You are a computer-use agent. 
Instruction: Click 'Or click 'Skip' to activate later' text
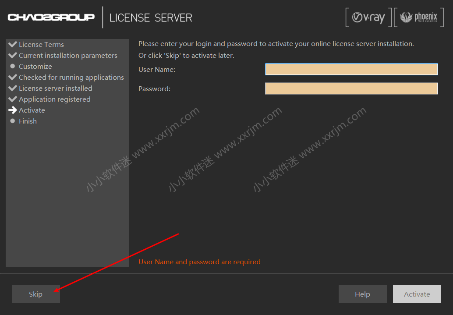coord(186,56)
